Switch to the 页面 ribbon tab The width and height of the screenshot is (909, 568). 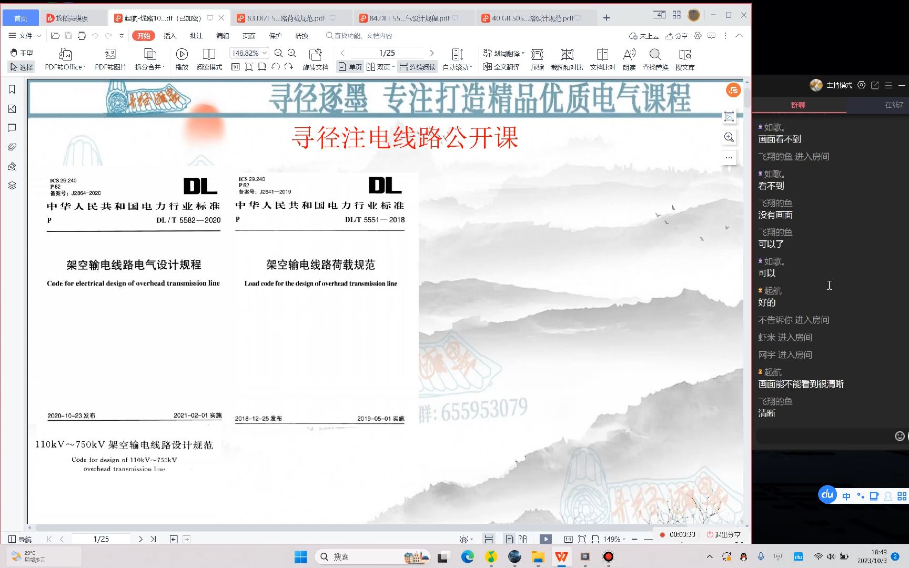pos(249,36)
